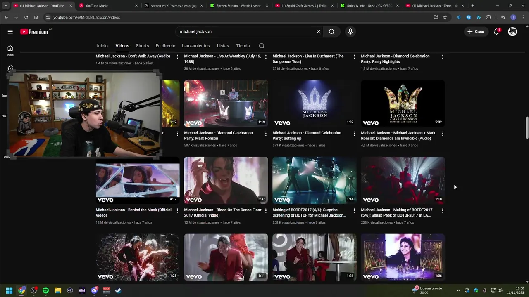Switch to the En directo channel tab
This screenshot has width=529, height=297.
click(165, 46)
